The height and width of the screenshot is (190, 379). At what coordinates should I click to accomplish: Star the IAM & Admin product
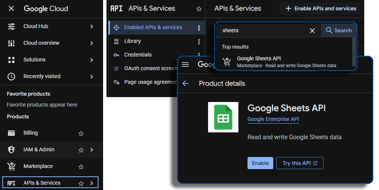click(x=81, y=150)
